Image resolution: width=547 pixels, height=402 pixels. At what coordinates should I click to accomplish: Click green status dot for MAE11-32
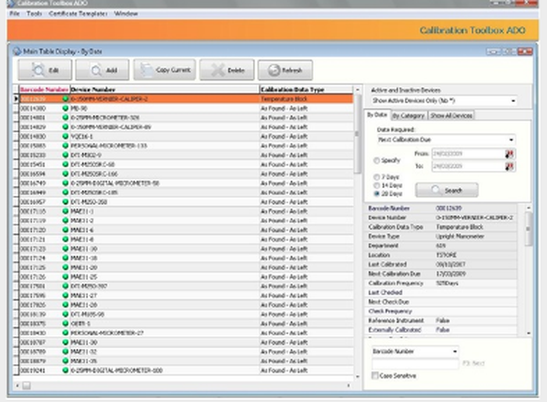(65, 352)
